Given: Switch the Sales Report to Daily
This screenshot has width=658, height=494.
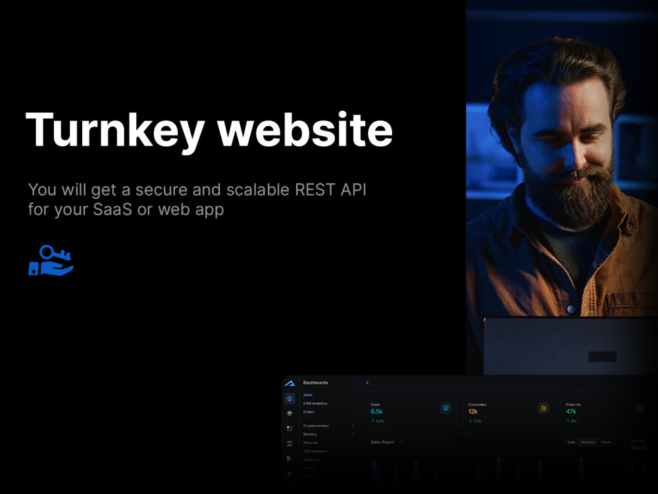Looking at the screenshot, I should point(571,443).
